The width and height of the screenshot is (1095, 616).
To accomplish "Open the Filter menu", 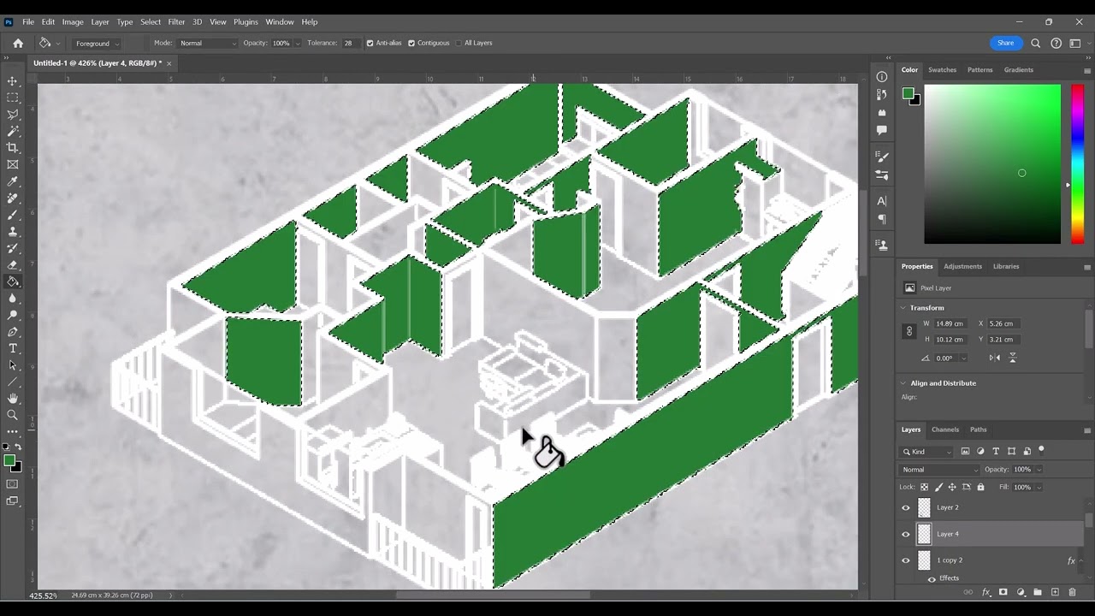I will (x=176, y=21).
